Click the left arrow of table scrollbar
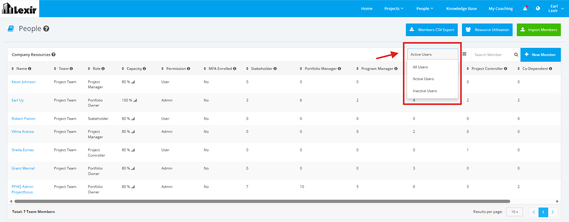 (x=11, y=201)
